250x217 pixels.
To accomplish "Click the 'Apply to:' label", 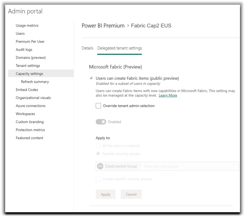I will 103,138.
